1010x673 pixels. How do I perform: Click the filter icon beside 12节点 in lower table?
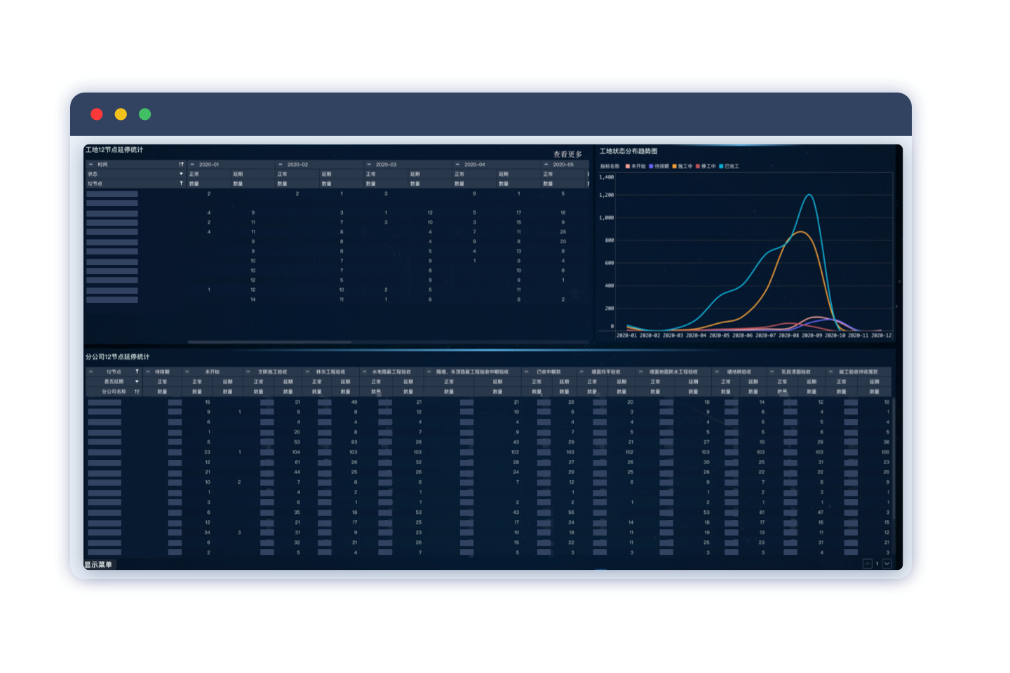137,372
